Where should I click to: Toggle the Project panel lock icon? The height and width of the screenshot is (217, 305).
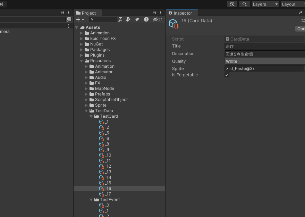154,13
